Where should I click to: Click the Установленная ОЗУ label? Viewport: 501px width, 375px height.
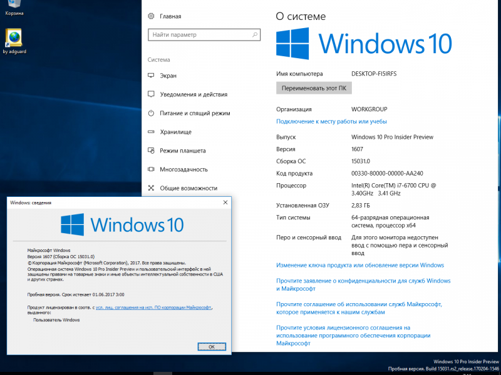coord(302,206)
